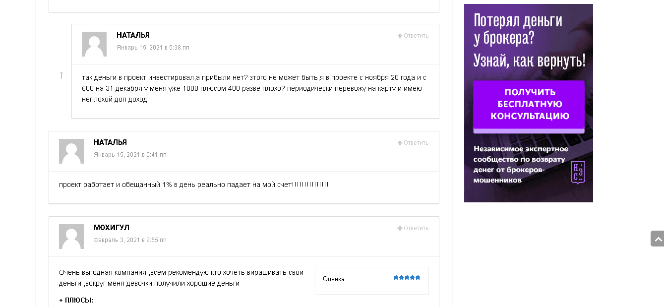Open the Январь 15, 2021 5:38 timestamp
Screen dimensions: 664x307
click(x=153, y=48)
